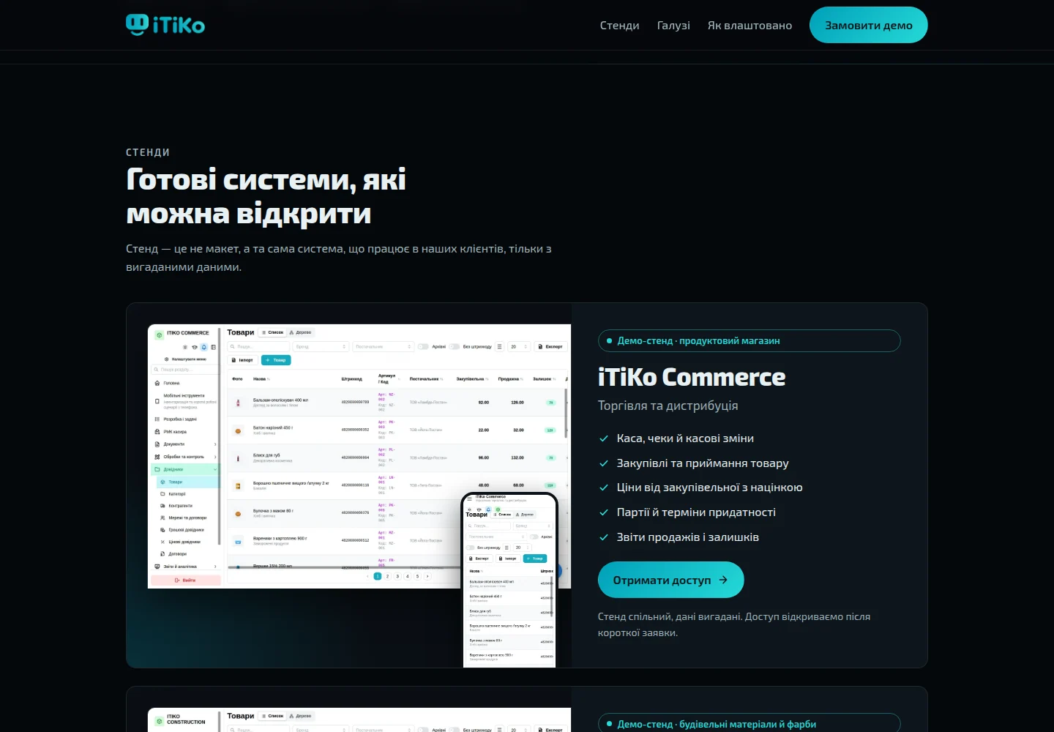Click the Замовити демо button

(x=869, y=25)
